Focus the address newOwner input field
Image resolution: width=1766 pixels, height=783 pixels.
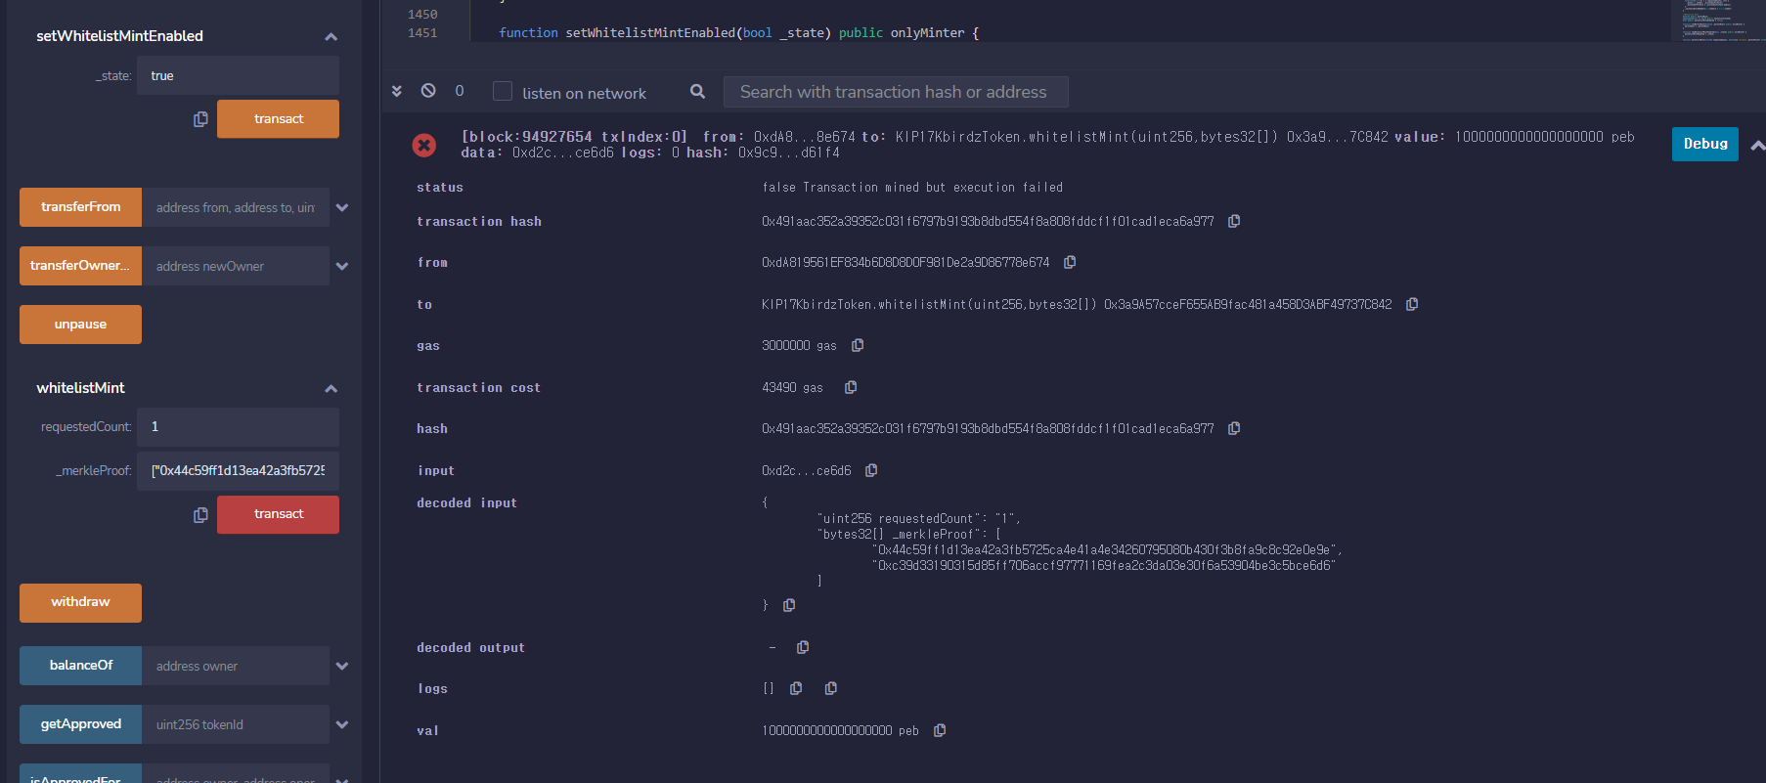coord(236,266)
